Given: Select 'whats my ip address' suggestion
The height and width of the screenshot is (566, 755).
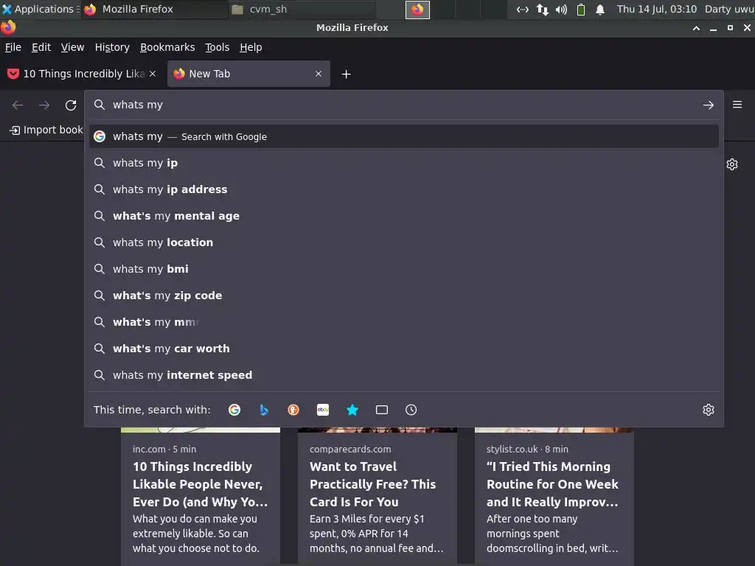Looking at the screenshot, I should (403, 189).
